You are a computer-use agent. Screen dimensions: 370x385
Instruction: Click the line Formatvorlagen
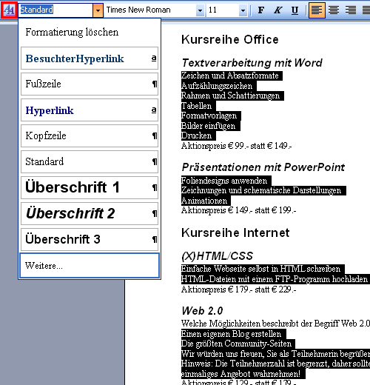[x=209, y=115]
